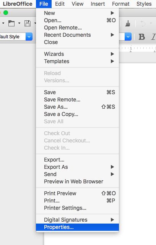Open the font name dropdown arrow
The image size is (156, 245).
pos(128,37)
